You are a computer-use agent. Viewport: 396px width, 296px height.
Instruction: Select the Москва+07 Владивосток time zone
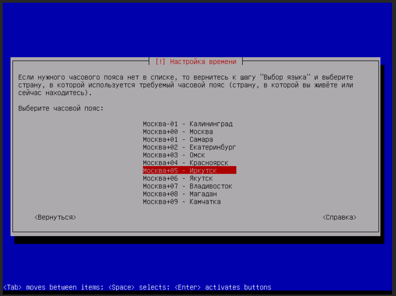tap(187, 186)
